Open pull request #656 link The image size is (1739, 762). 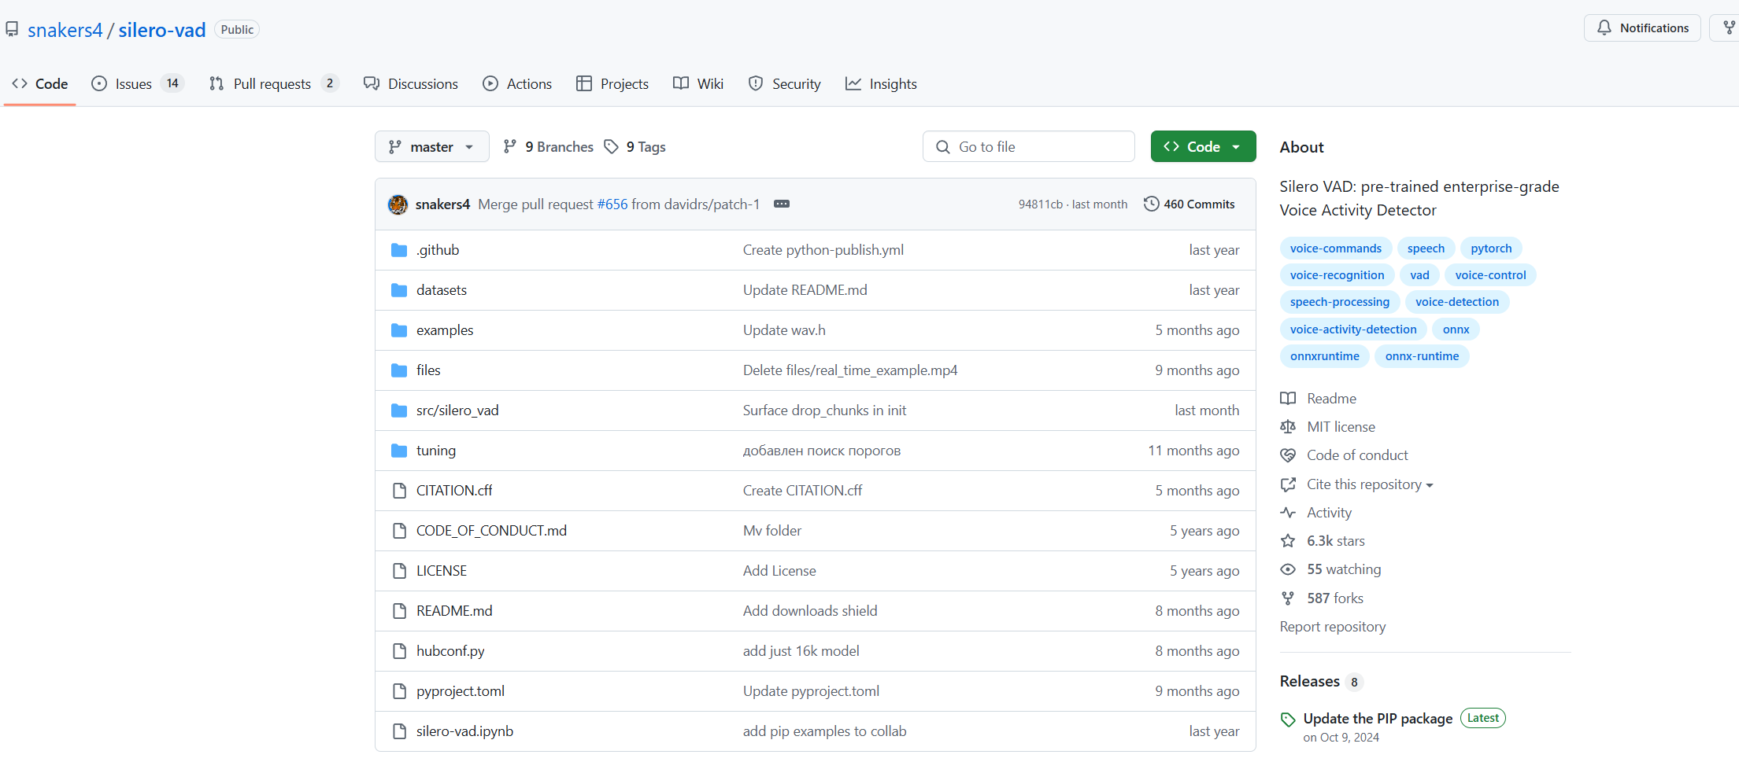pos(612,204)
